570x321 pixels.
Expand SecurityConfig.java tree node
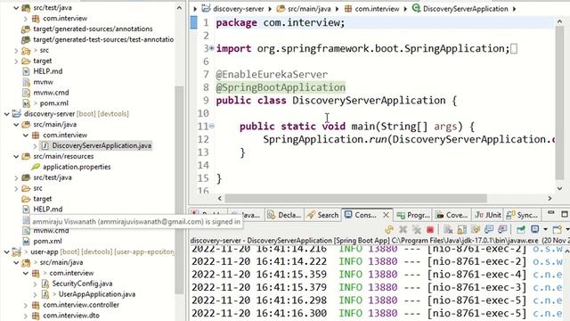[35, 284]
